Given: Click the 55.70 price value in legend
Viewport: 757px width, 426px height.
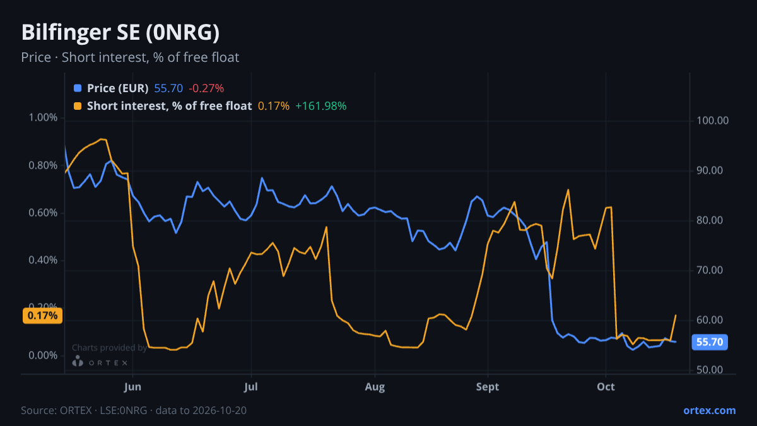Looking at the screenshot, I should [168, 88].
